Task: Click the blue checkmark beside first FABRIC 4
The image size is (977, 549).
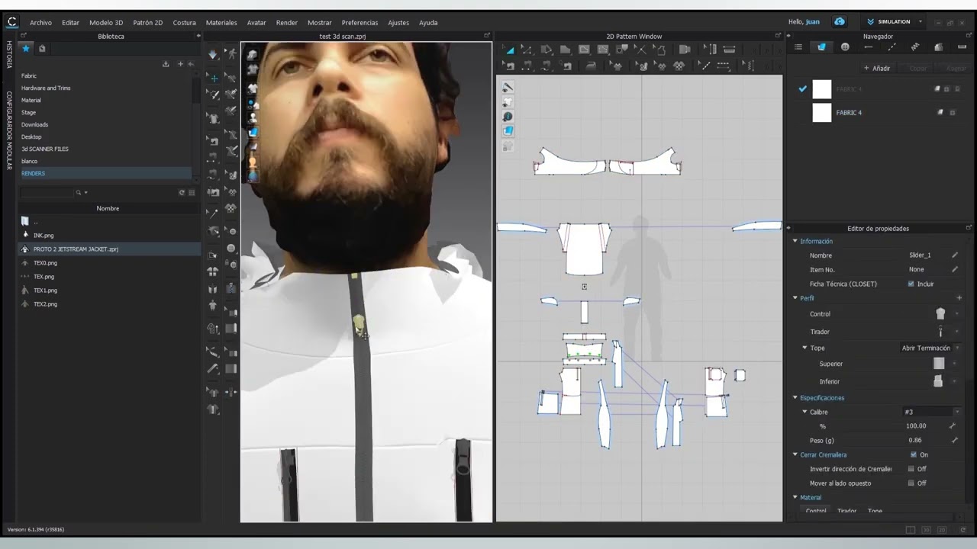Action: (802, 89)
